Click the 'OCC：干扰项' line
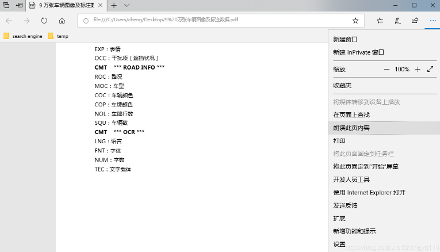Viewport: 440px width, 252px height. tap(127, 58)
